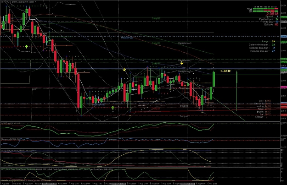Click the Resistance 2 label

pyautogui.click(x=185, y=60)
